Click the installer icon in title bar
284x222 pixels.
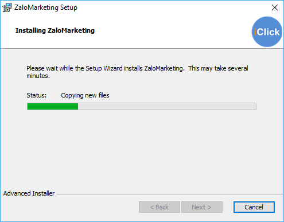pyautogui.click(x=7, y=7)
